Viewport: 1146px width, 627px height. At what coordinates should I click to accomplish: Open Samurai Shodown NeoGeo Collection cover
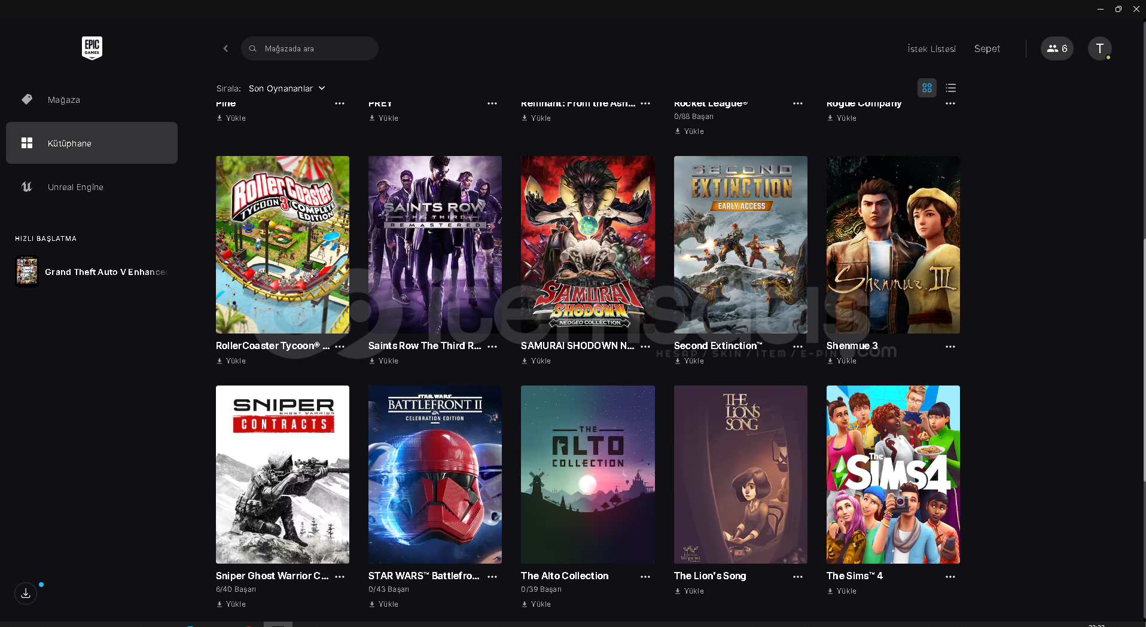[588, 245]
